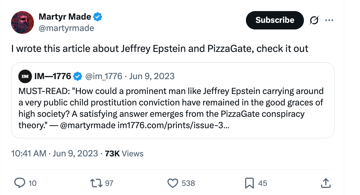Open the share post icon
360x195 pixels.
326,183
